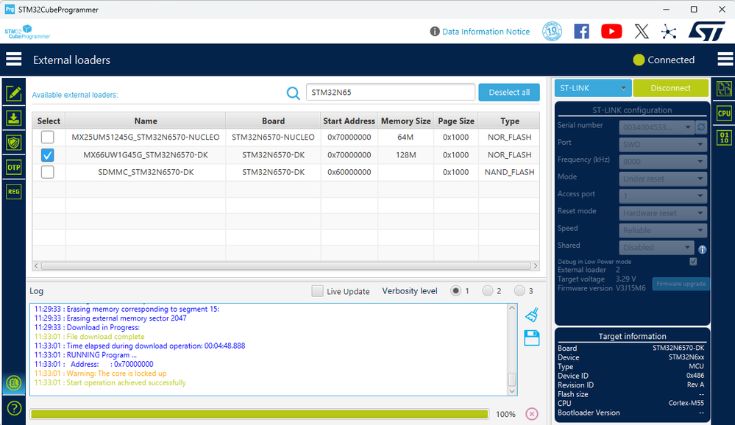This screenshot has width=735, height=425.
Task: Open the Mode Under reset dropdown
Action: pos(663,179)
